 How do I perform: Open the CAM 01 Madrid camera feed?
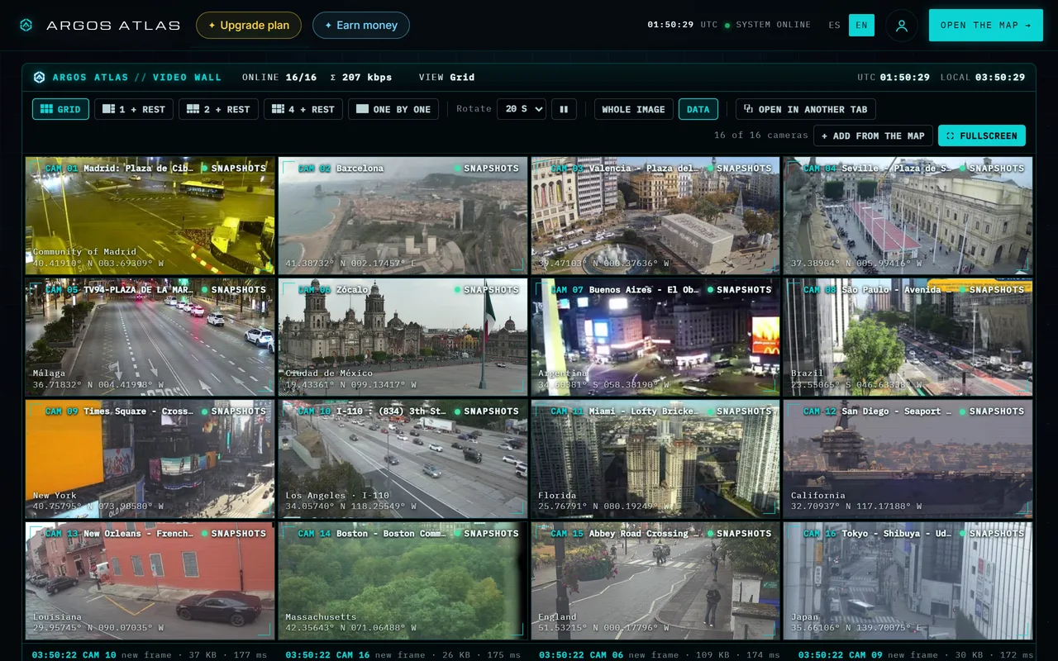[150, 216]
